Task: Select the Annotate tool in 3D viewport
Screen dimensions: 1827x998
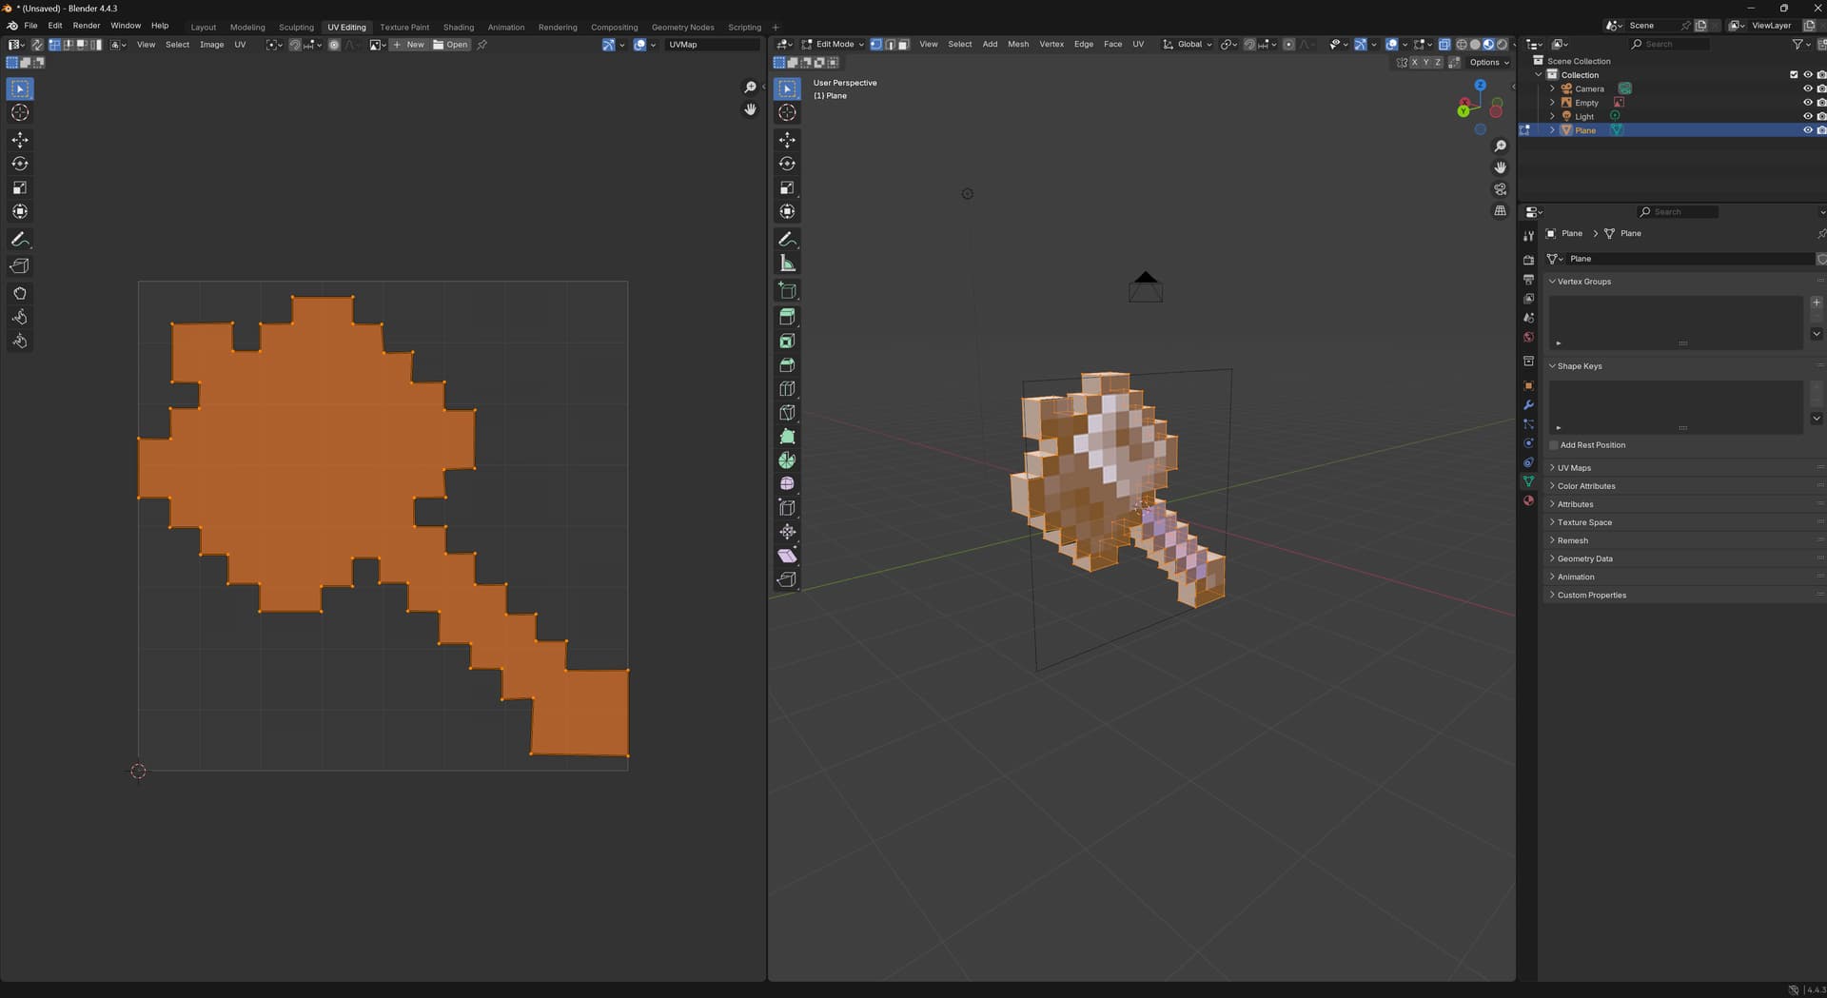Action: click(x=787, y=239)
